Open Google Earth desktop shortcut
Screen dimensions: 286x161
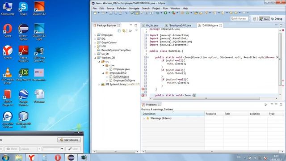(x=23, y=97)
